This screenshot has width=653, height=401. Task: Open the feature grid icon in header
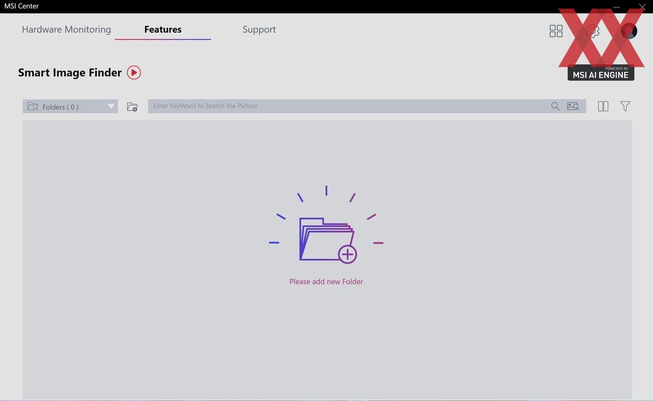click(556, 31)
